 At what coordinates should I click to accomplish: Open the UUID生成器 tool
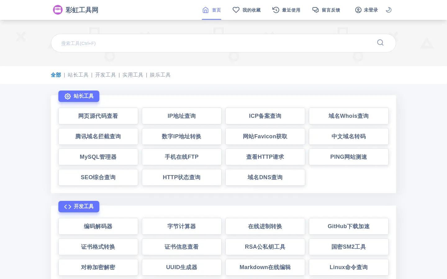coord(182,267)
